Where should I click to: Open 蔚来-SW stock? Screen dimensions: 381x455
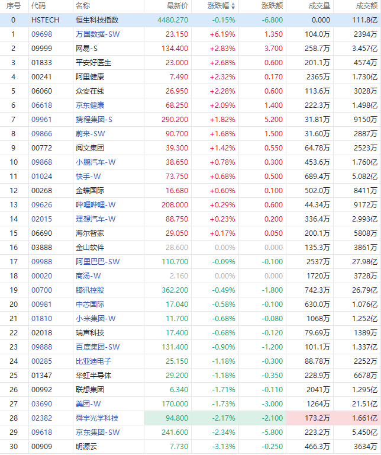click(90, 134)
